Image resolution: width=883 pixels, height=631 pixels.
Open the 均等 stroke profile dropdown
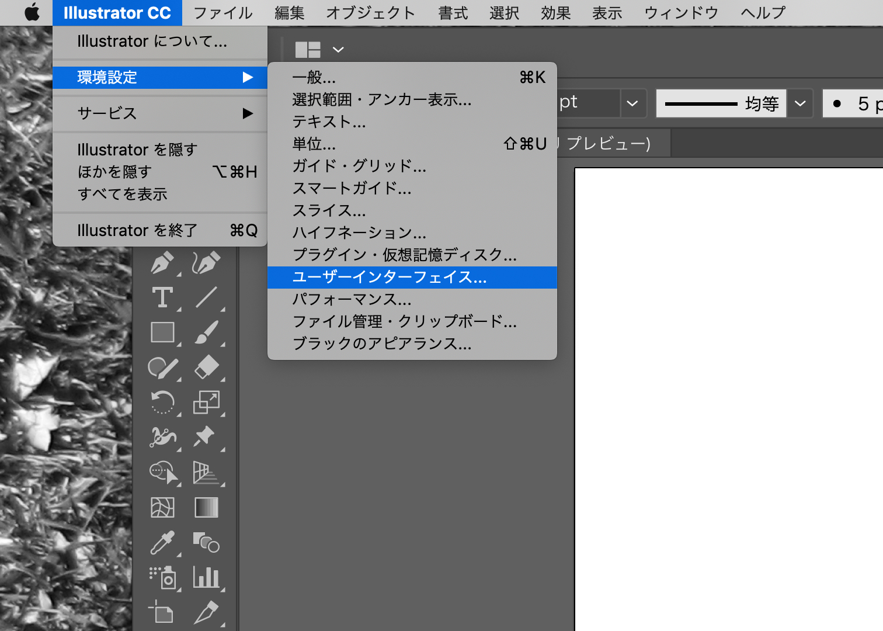800,103
